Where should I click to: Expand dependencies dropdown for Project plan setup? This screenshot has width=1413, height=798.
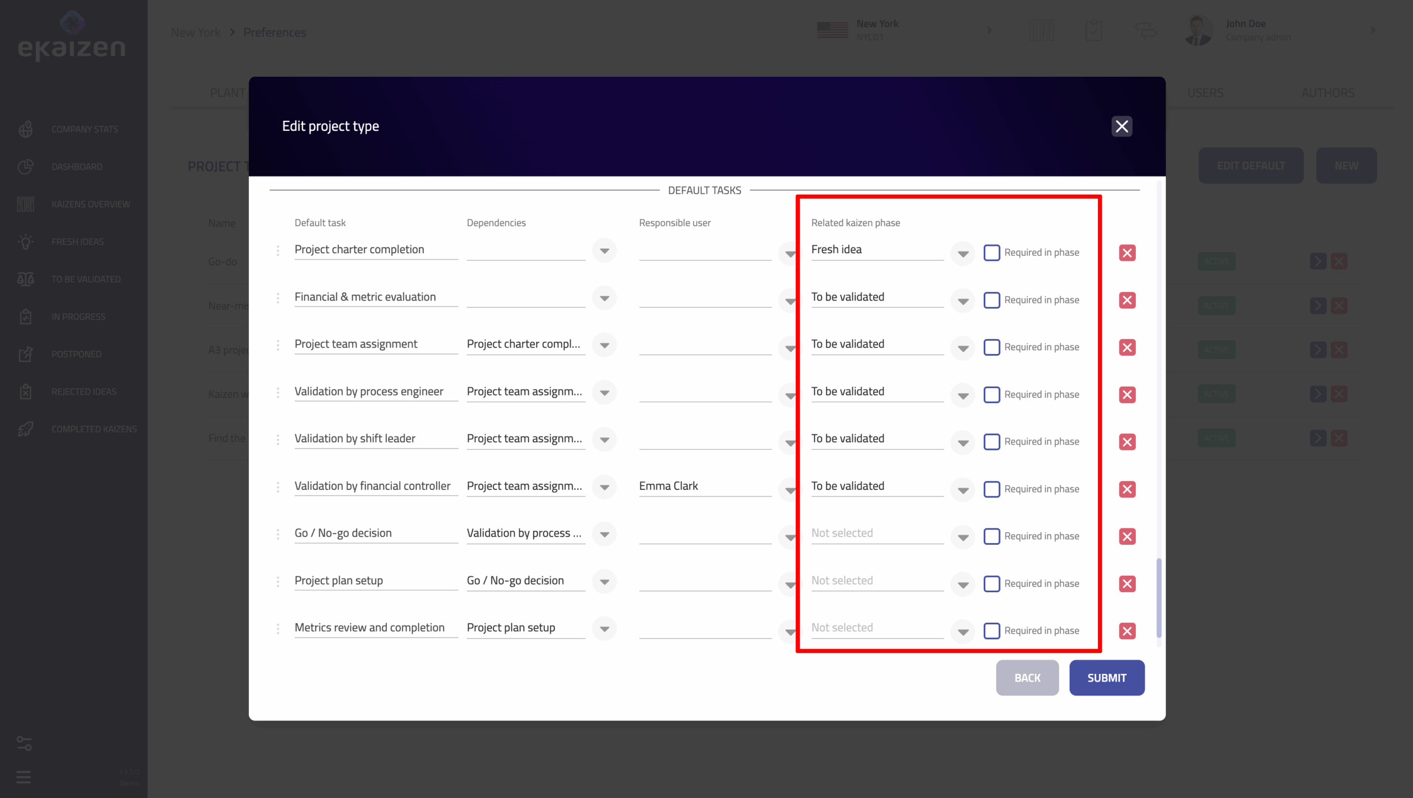coord(604,582)
